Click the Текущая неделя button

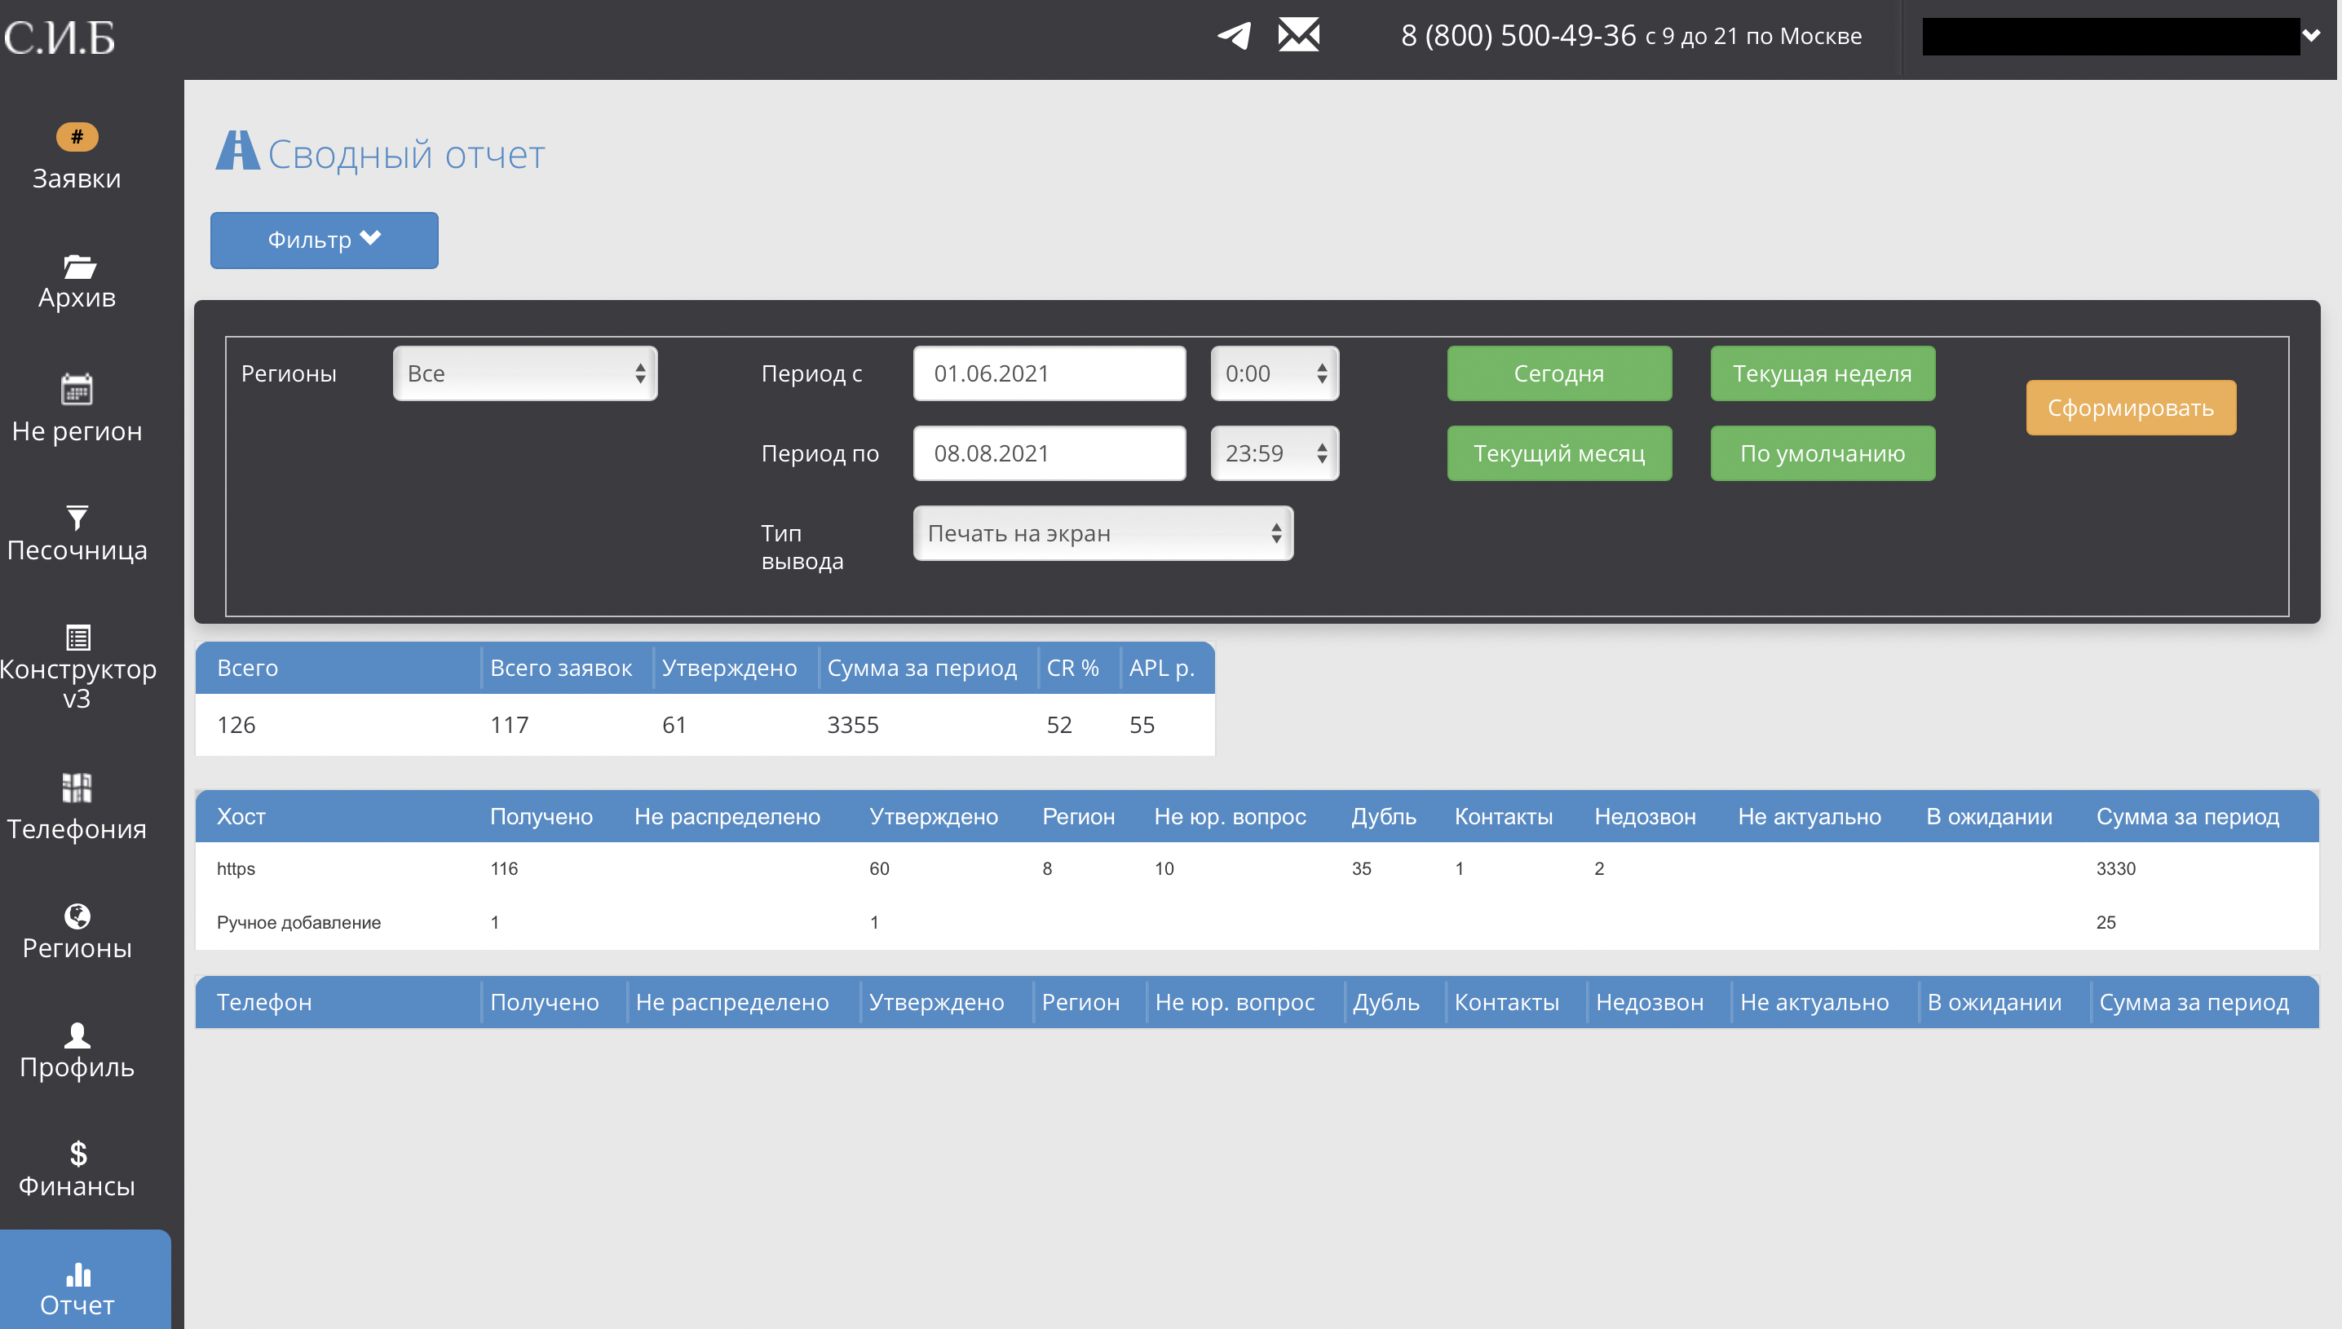click(1822, 373)
